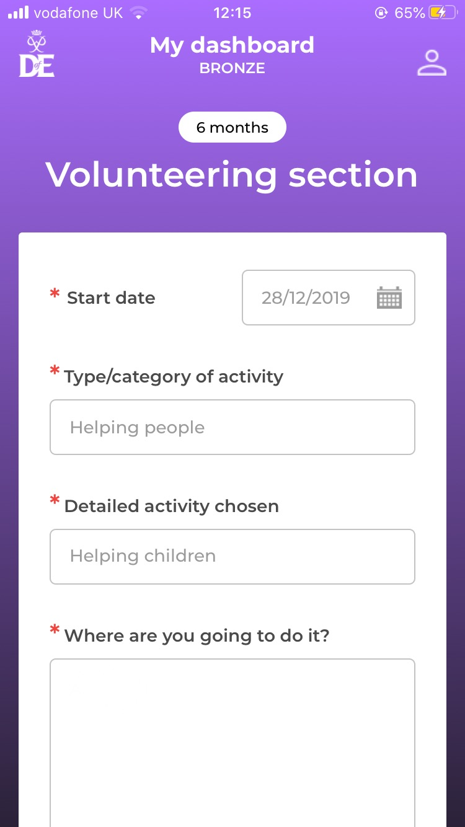Open the Type/category of activity dropdown
This screenshot has width=465, height=827.
(x=232, y=427)
